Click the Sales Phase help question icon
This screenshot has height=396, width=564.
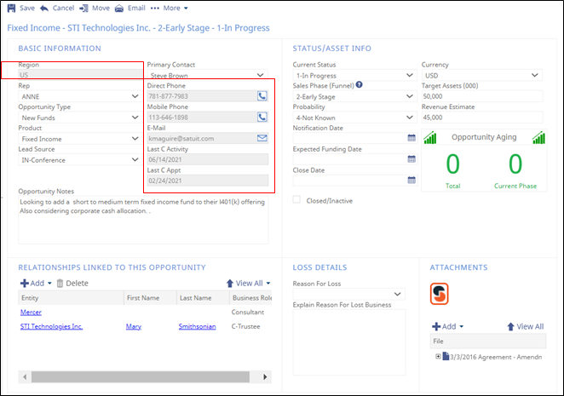point(359,85)
